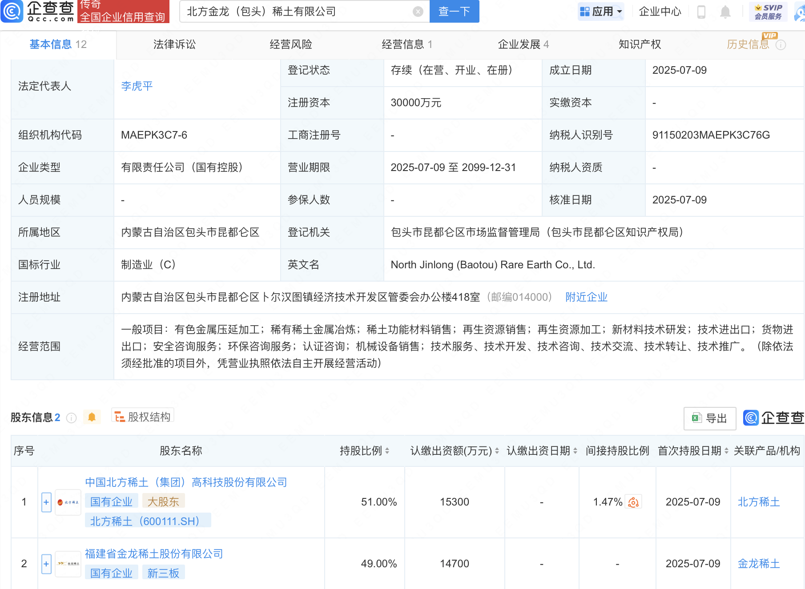Switch to the 企业发展 tab

(523, 44)
